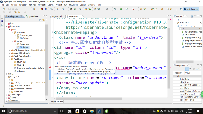Click the Open Type folder icon
Screen dimensions: 203x114
152,9
